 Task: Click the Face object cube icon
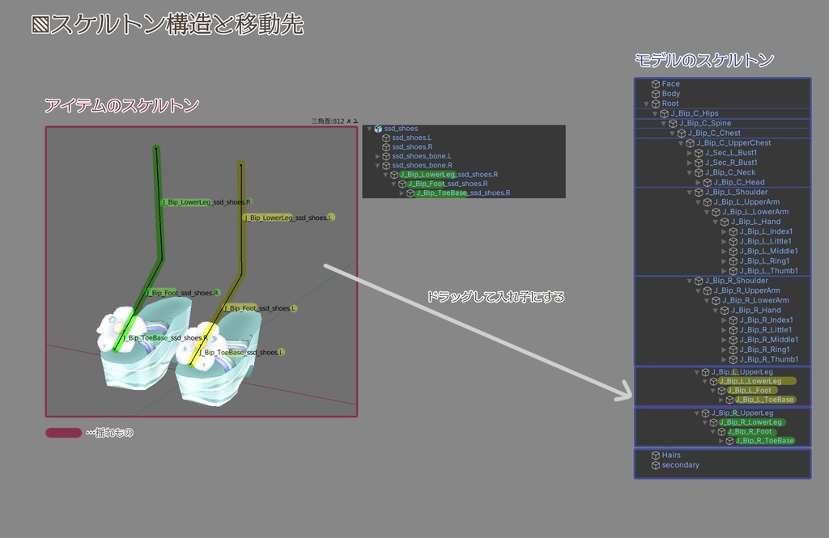pos(656,84)
